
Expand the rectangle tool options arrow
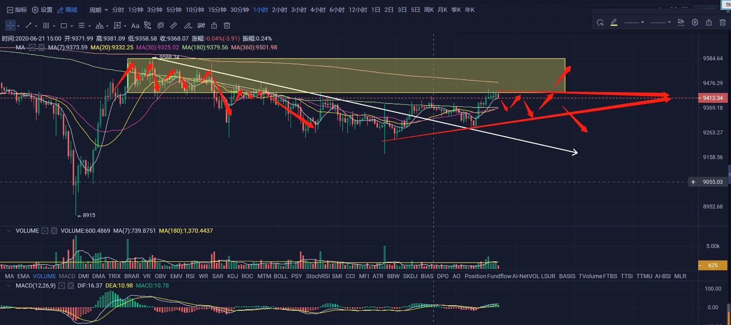tap(72, 26)
